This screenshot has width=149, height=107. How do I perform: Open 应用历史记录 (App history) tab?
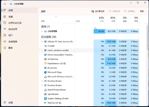[x=20, y=23]
